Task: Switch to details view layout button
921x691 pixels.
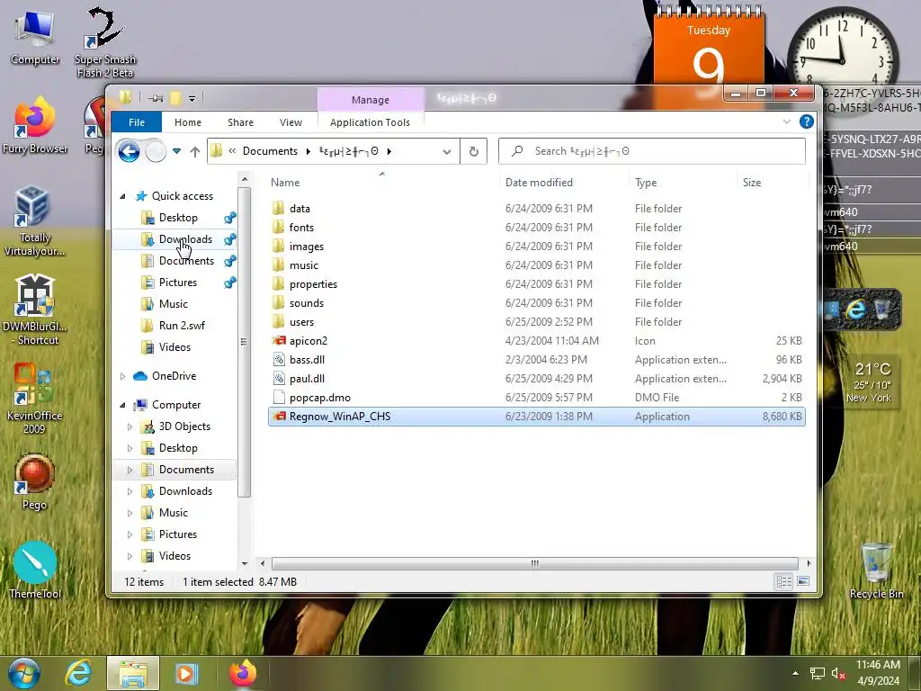Action: pyautogui.click(x=784, y=582)
